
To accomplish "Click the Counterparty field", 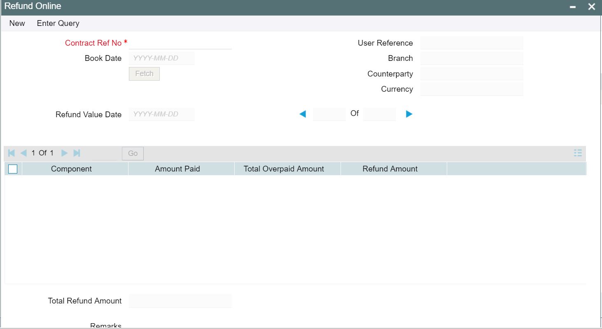I will pyautogui.click(x=472, y=74).
